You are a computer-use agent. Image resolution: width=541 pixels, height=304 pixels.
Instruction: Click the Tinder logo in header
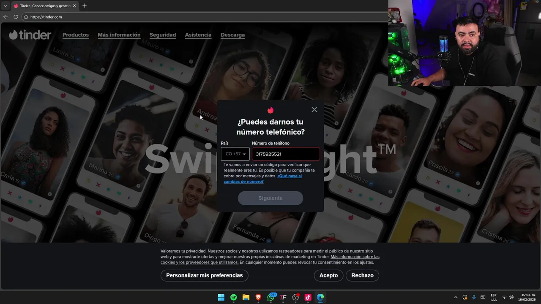(30, 35)
